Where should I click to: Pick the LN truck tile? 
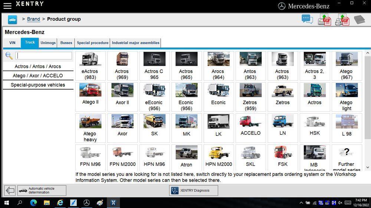tap(283, 128)
